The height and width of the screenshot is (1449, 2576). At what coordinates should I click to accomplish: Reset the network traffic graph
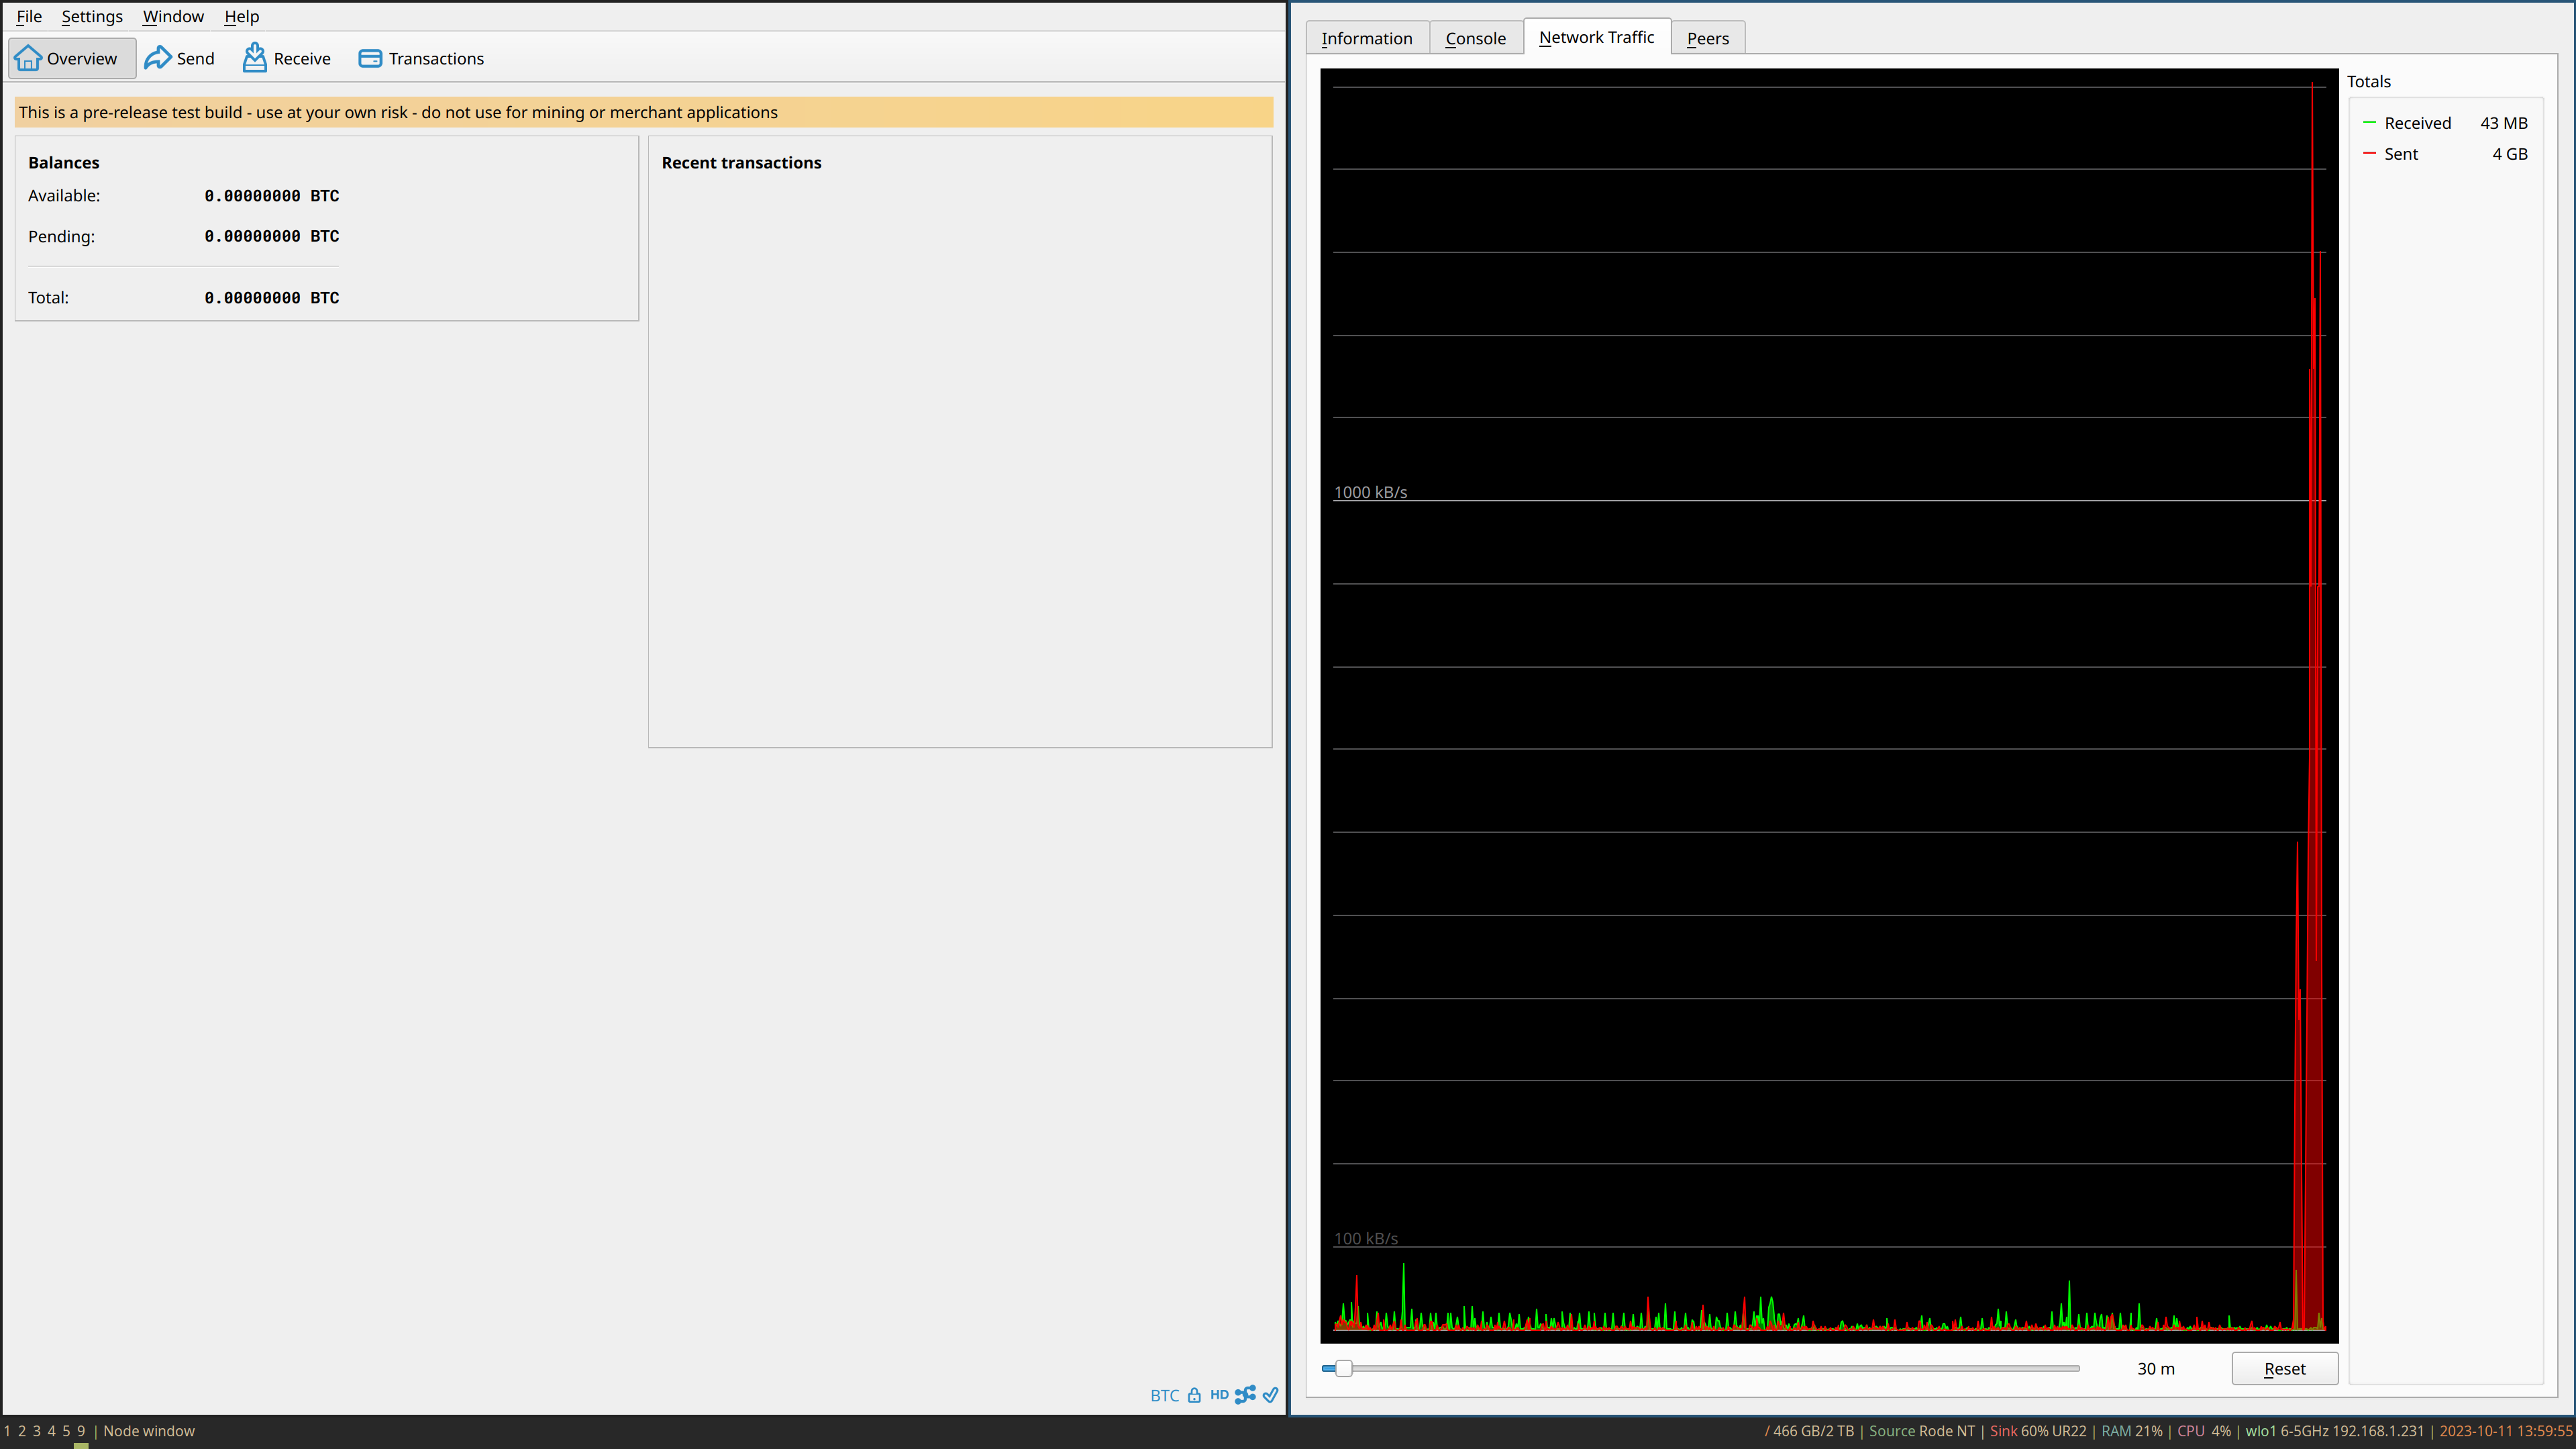coord(2285,1368)
